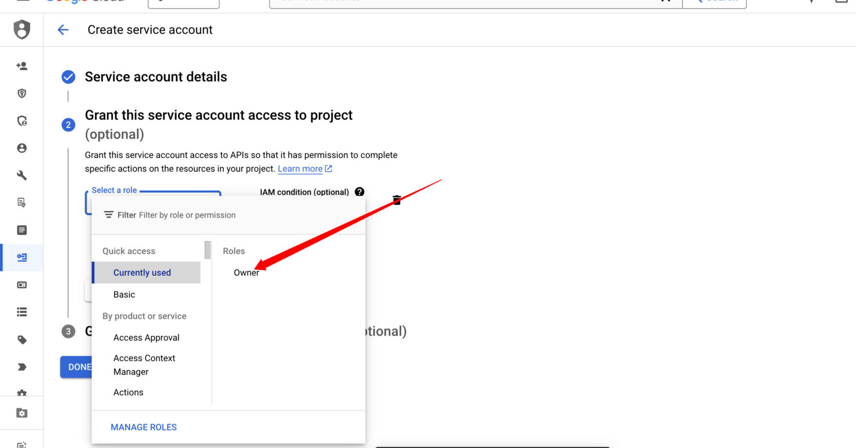This screenshot has width=856, height=448.
Task: Open the highlighted Service Accounts sidebar icon
Action: pyautogui.click(x=22, y=257)
